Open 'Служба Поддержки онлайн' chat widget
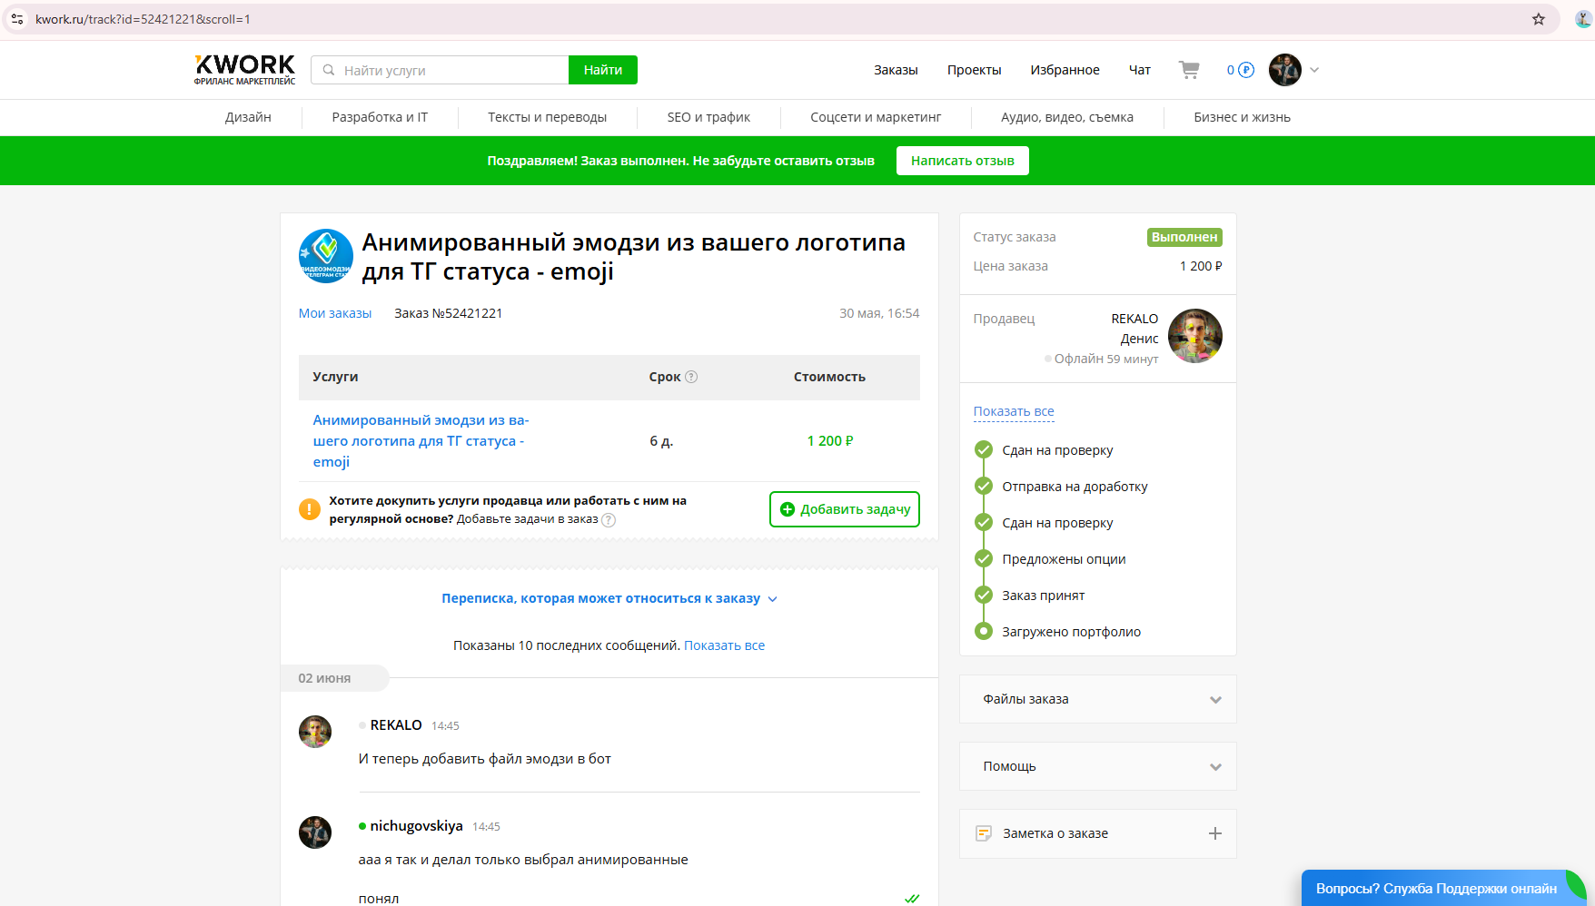This screenshot has height=906, width=1595. pos(1444,888)
